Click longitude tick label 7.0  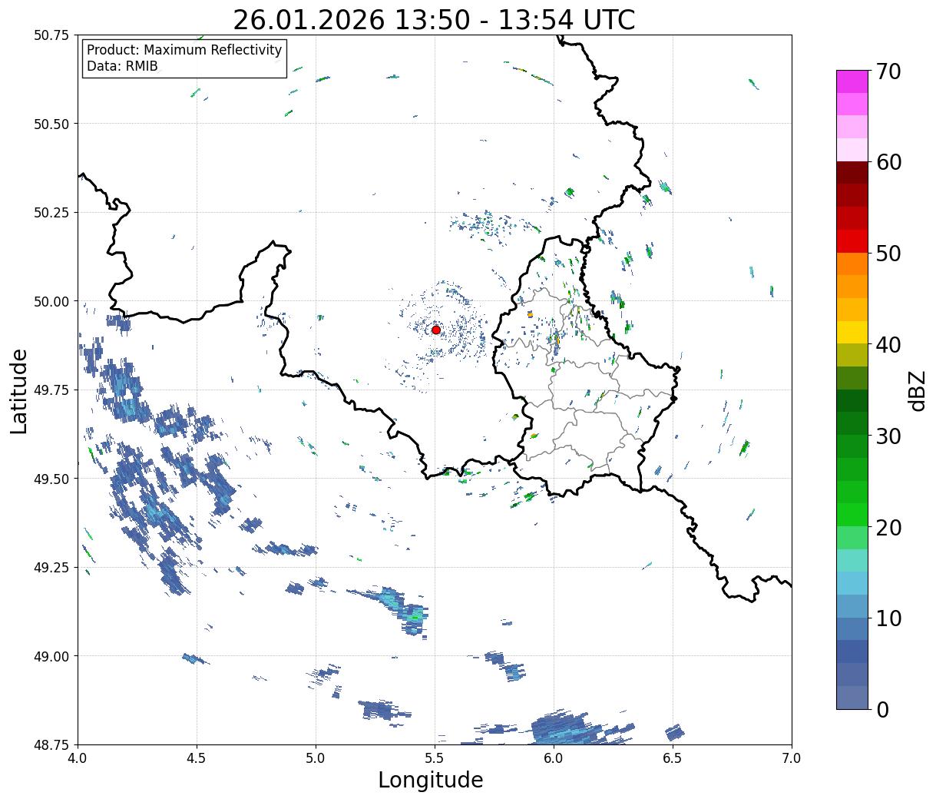[x=792, y=758]
